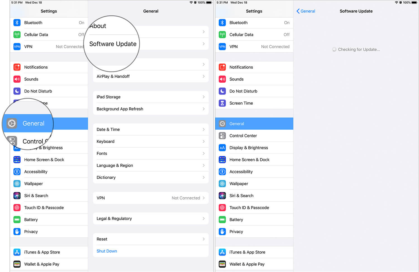Tap Shut Down link

(107, 251)
